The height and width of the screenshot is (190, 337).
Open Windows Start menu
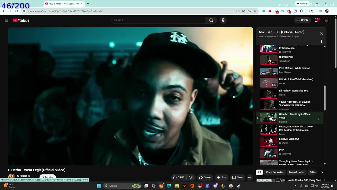click(x=99, y=186)
